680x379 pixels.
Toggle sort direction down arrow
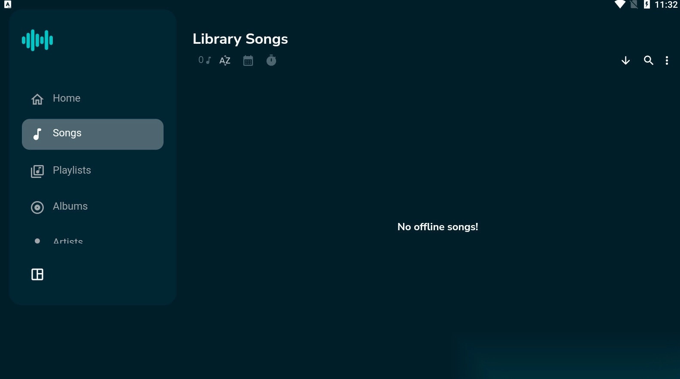pyautogui.click(x=625, y=60)
